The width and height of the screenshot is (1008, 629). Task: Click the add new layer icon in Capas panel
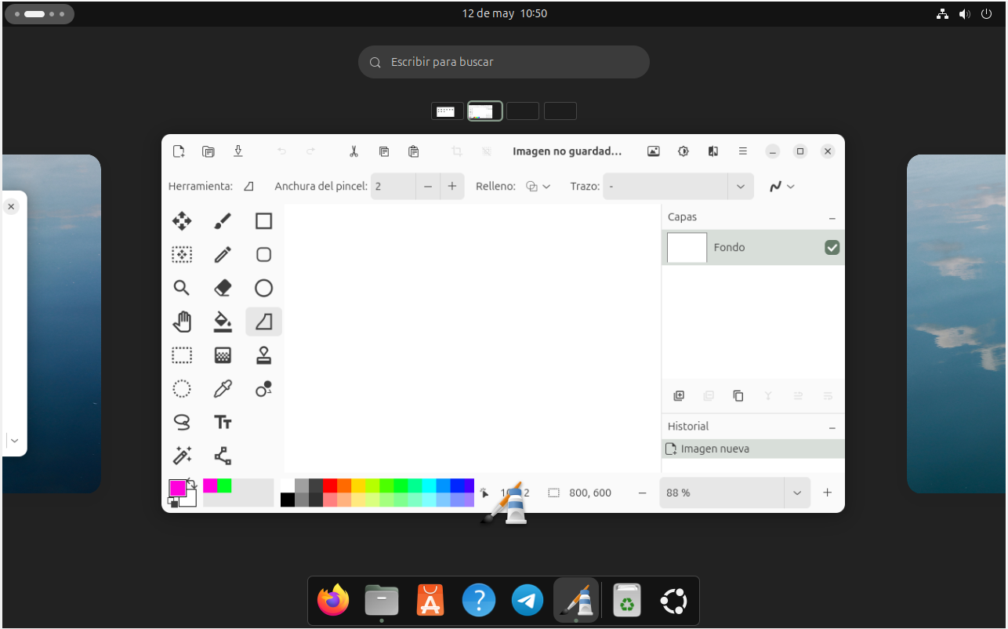point(678,396)
